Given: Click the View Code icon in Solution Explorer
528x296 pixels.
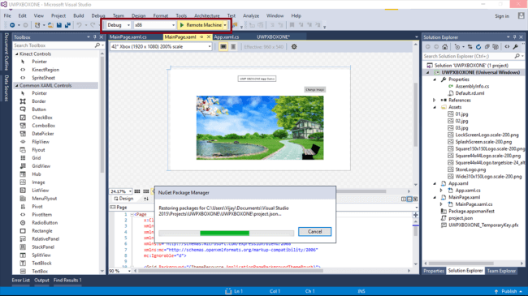Looking at the screenshot, I should tap(507, 47).
